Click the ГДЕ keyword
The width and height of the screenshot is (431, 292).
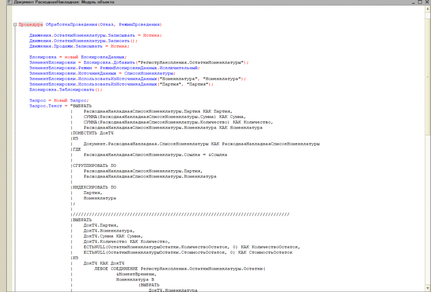pyautogui.click(x=77, y=150)
